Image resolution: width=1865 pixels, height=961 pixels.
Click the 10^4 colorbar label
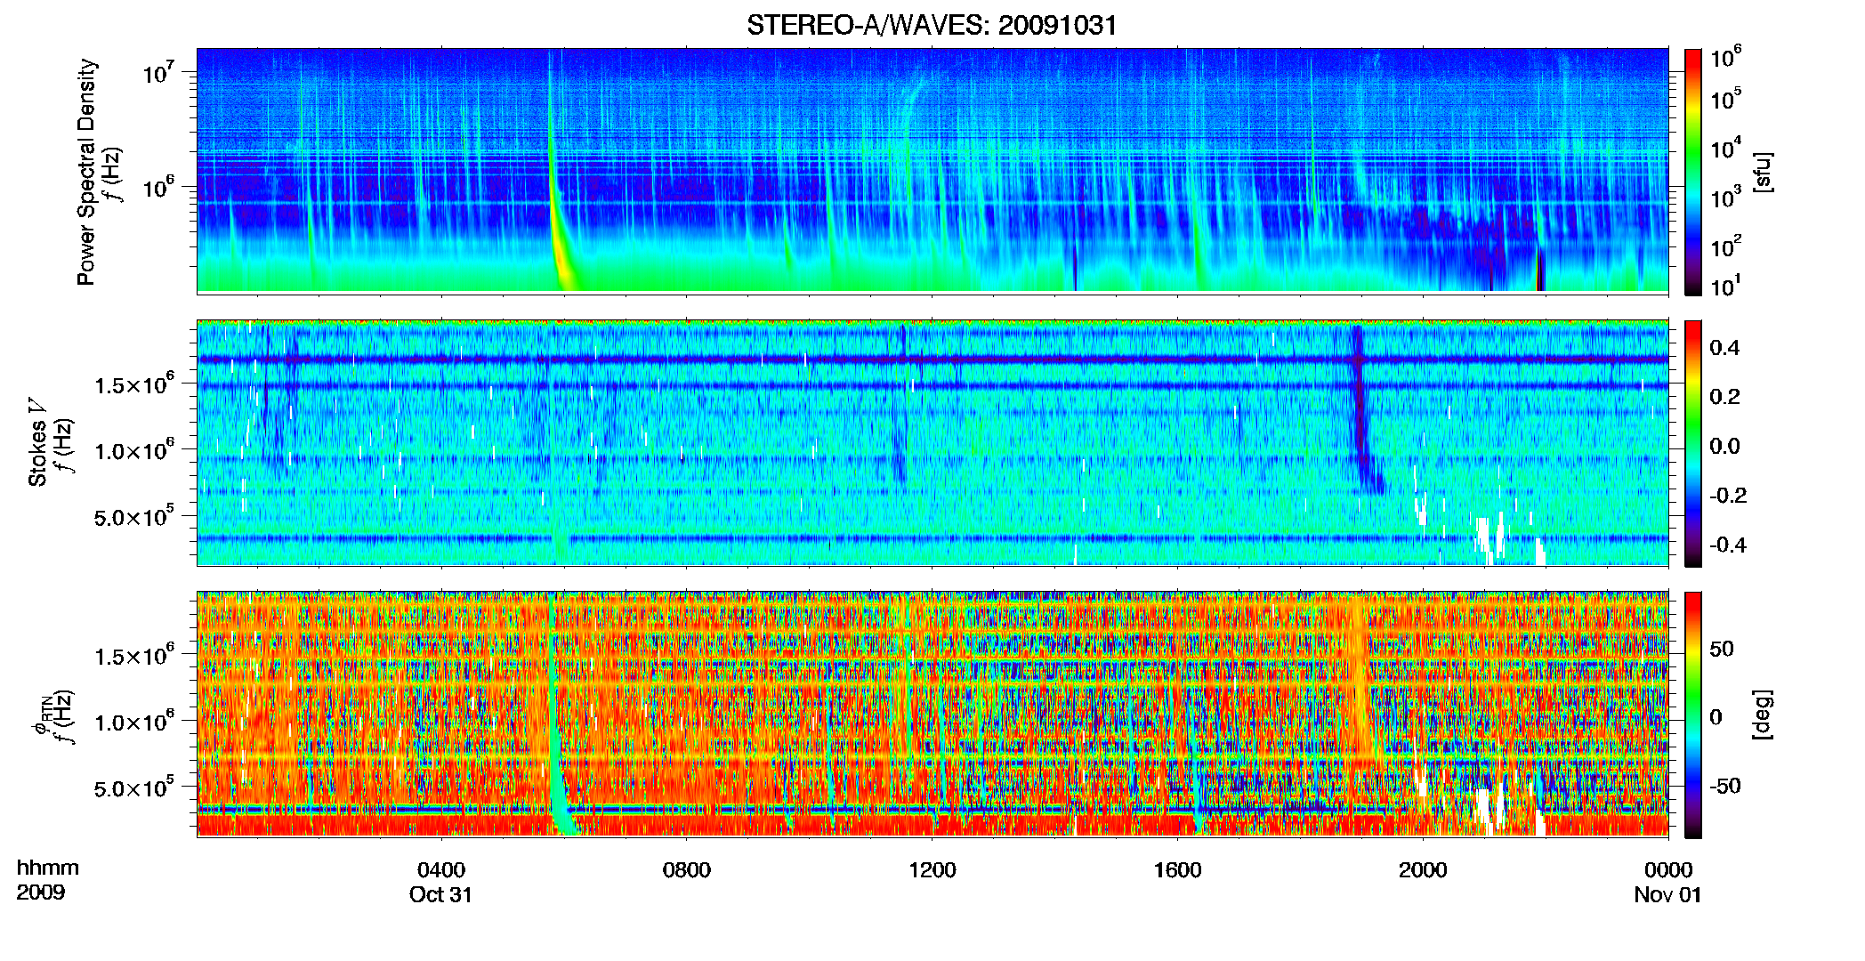[x=1725, y=148]
